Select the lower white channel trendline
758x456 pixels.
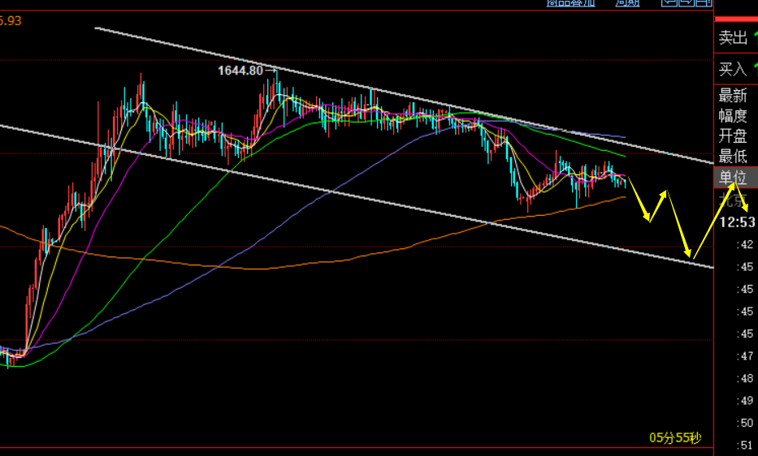click(x=357, y=197)
